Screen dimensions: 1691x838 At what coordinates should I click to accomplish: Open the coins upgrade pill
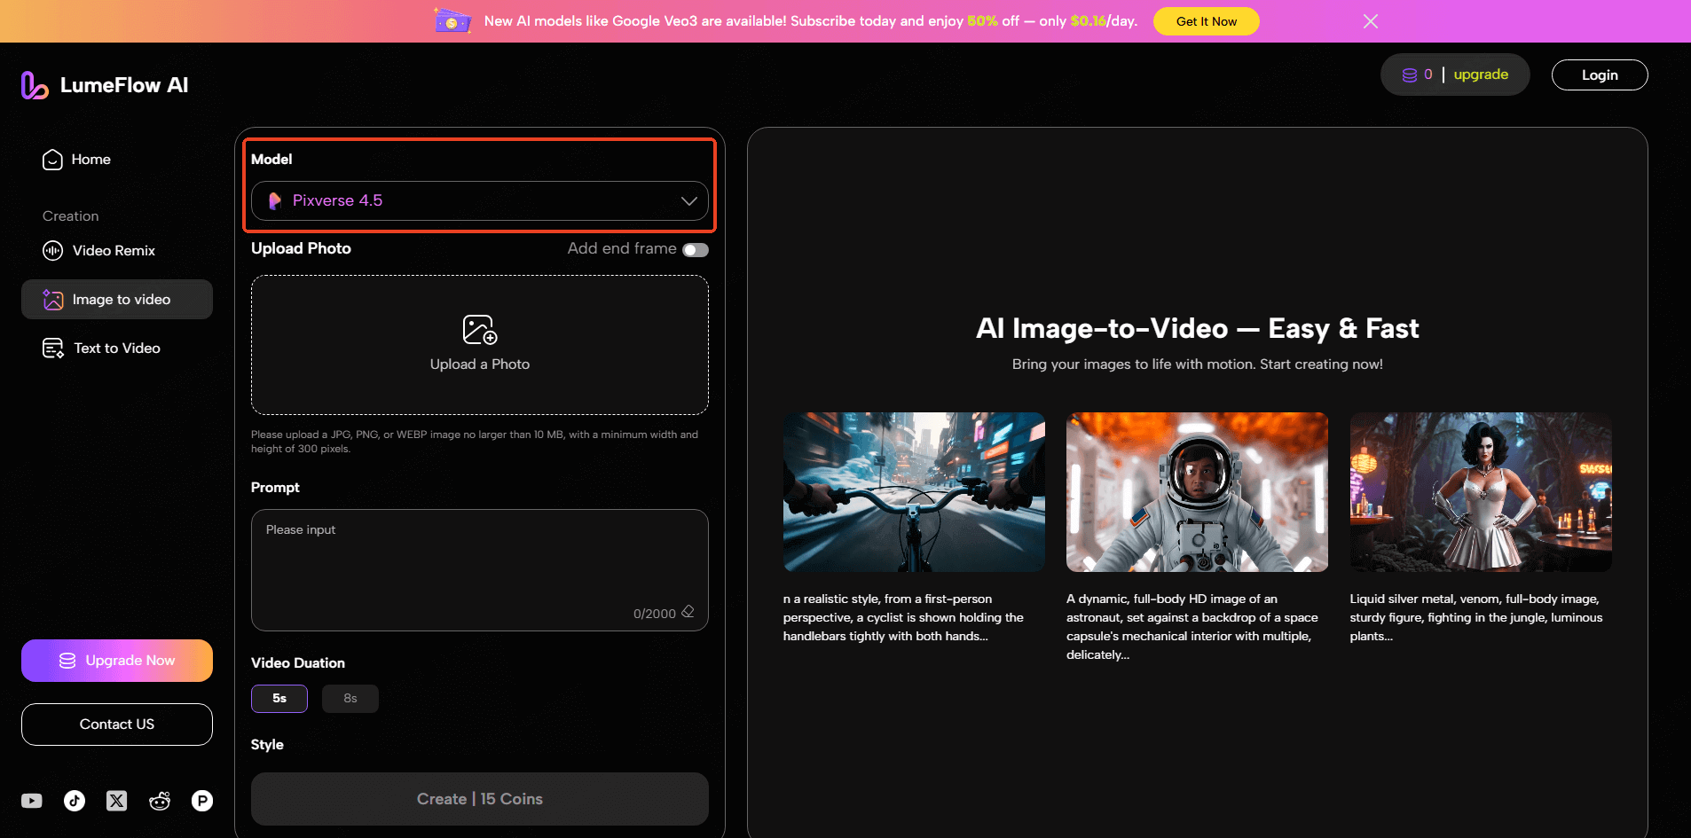click(x=1454, y=74)
